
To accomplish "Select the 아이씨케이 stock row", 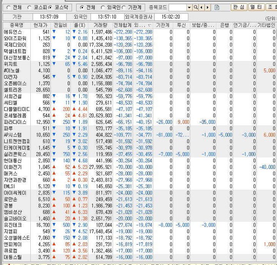I will coord(140,193).
